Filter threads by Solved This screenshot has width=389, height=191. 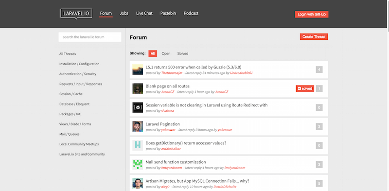pos(183,53)
